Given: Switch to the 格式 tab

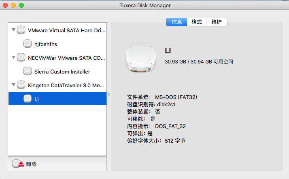Looking at the screenshot, I should point(197,22).
